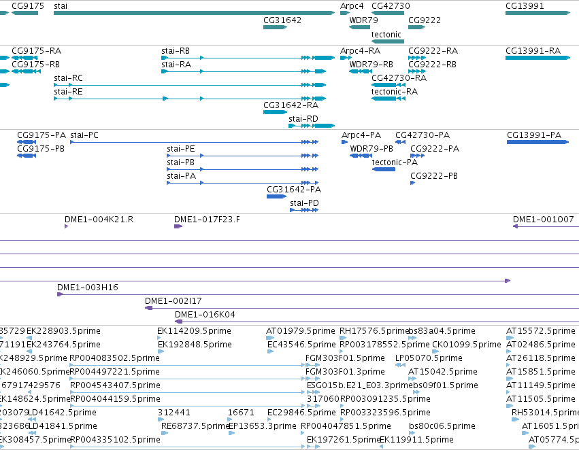Open the stai-RC transcript label
The width and height of the screenshot is (579, 450).
click(x=68, y=78)
